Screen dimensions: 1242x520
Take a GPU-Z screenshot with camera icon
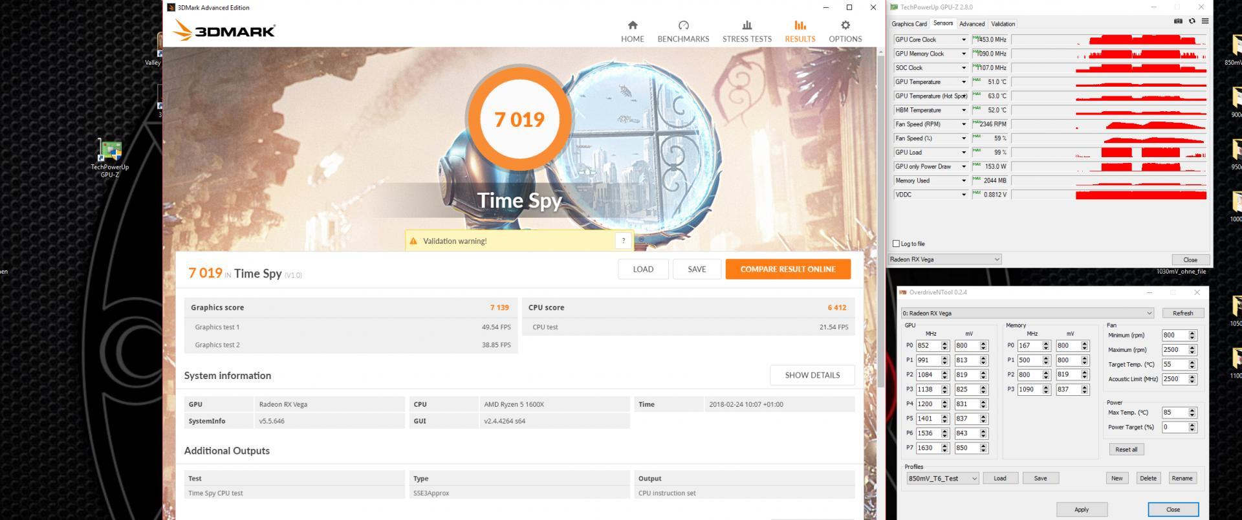[x=1178, y=21]
